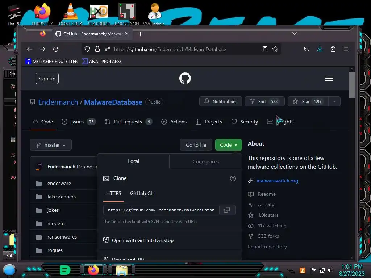The width and height of the screenshot is (371, 278).
Task: Switch to the Pull requests tab
Action: coord(129,122)
